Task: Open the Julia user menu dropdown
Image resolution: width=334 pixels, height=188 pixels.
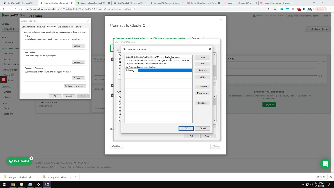Action: tap(327, 16)
